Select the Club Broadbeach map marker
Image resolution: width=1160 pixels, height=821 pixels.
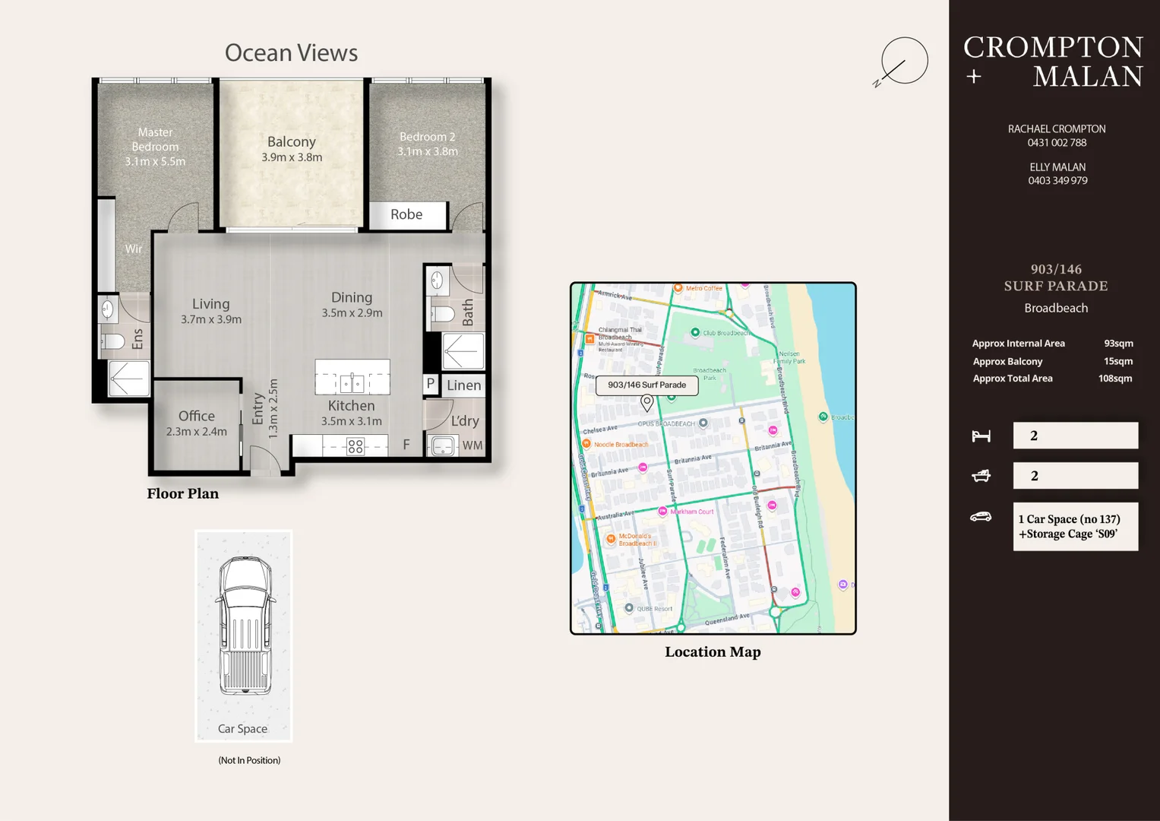695,332
